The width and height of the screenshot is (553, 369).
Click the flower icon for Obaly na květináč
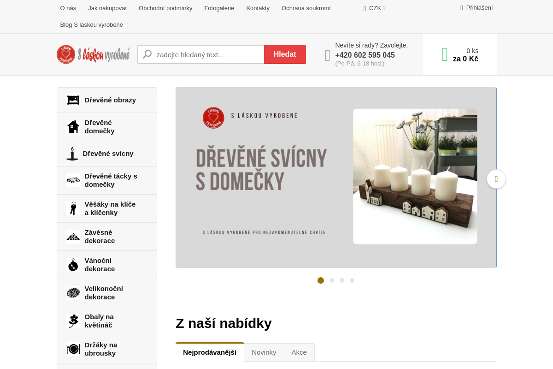[x=73, y=321]
